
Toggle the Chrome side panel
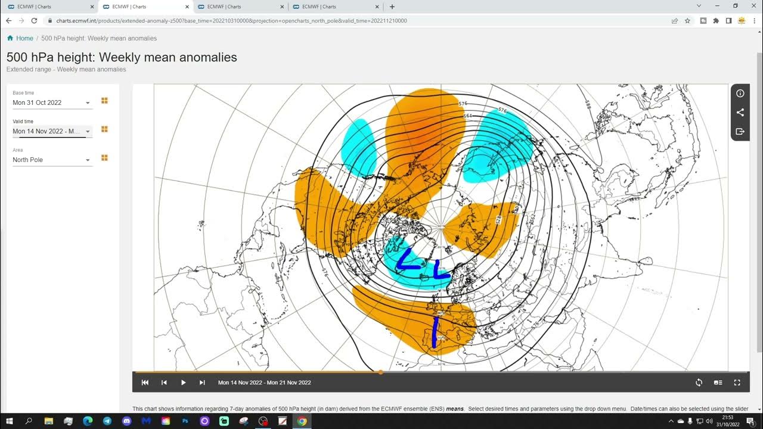[x=728, y=20]
